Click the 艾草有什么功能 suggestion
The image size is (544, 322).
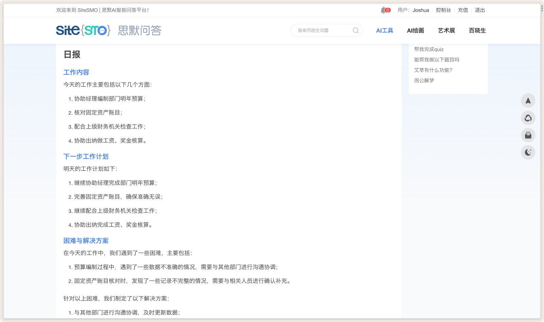(x=434, y=70)
